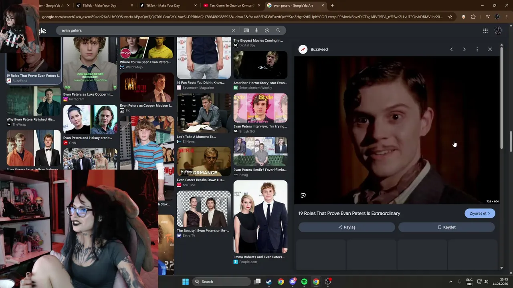The width and height of the screenshot is (513, 288).
Task: Click the page's vertical scrollbar thumb
Action: (x=511, y=141)
